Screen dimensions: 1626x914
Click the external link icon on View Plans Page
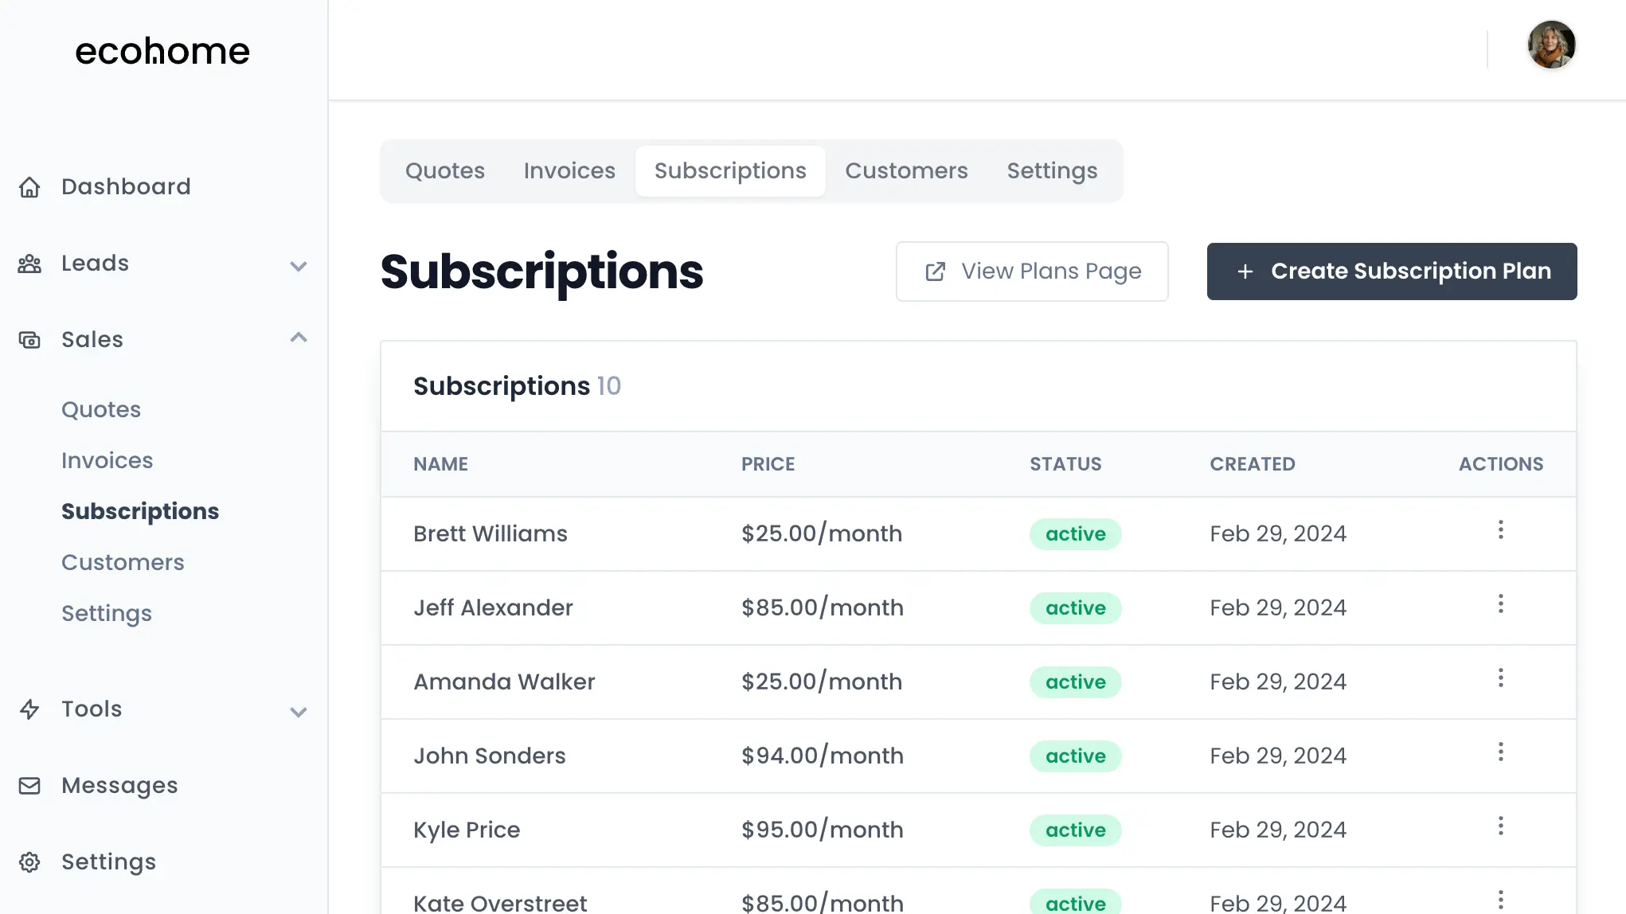tap(933, 271)
